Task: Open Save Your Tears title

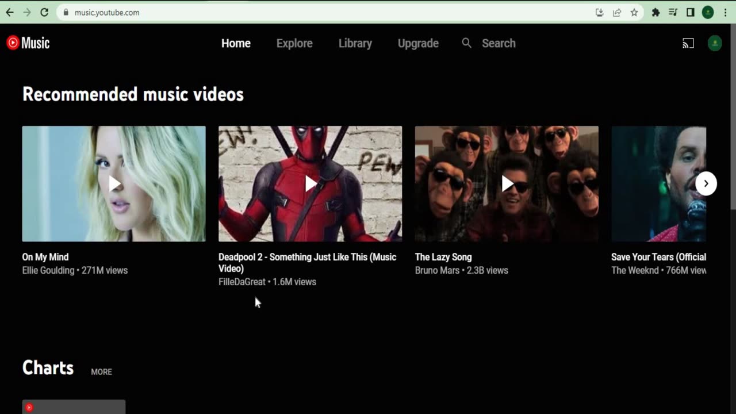Action: pyautogui.click(x=658, y=257)
